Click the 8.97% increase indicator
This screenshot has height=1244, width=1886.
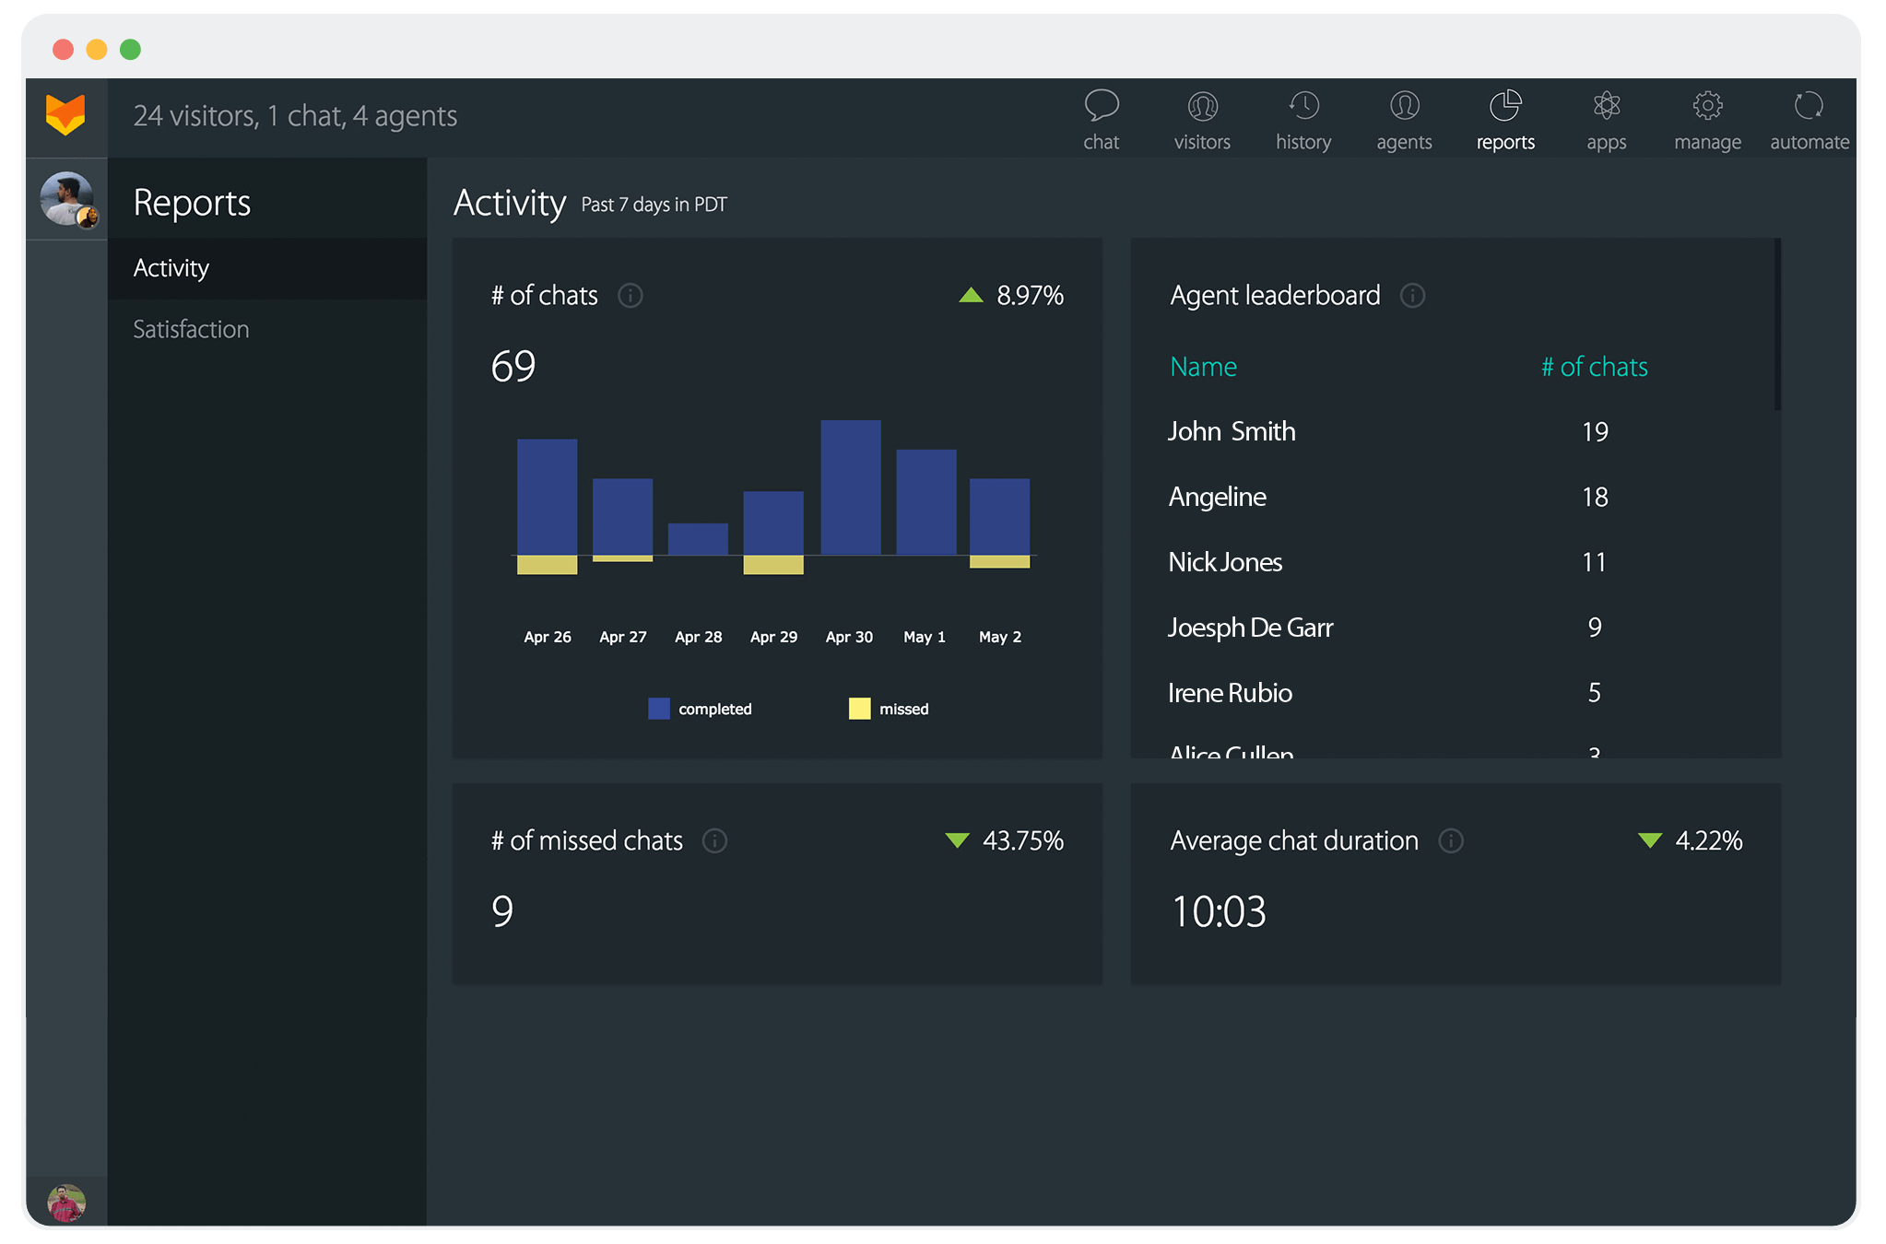click(1011, 295)
